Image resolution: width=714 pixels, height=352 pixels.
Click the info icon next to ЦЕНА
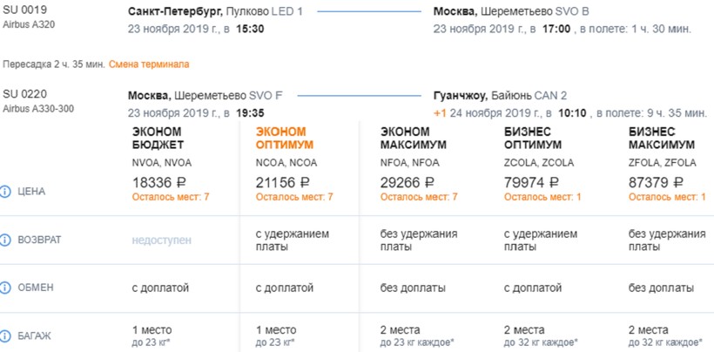pyautogui.click(x=7, y=191)
